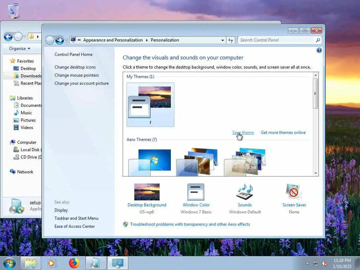Image resolution: width=360 pixels, height=270 pixels.
Task: Go to Control Panel Home
Action: 73,54
